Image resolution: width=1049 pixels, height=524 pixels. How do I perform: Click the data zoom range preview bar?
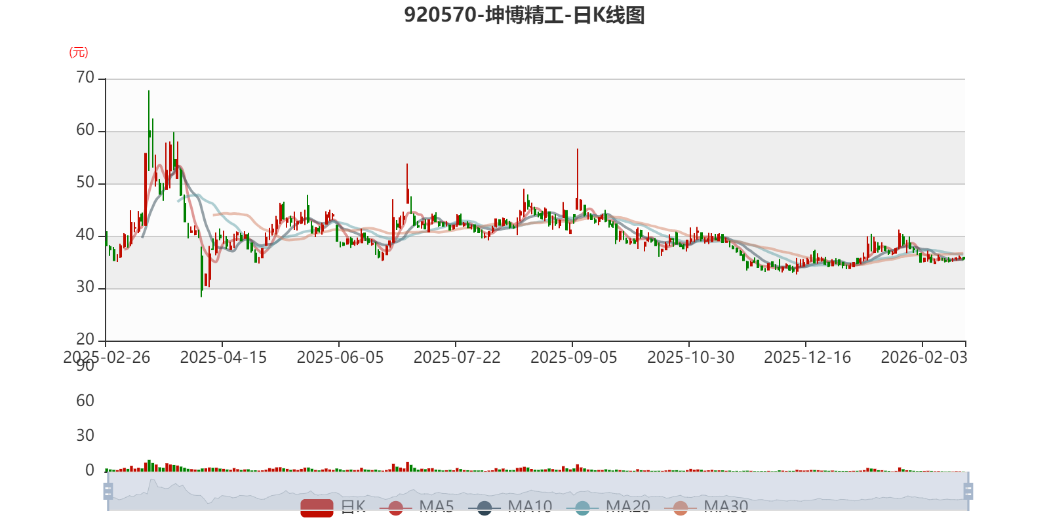(x=538, y=491)
